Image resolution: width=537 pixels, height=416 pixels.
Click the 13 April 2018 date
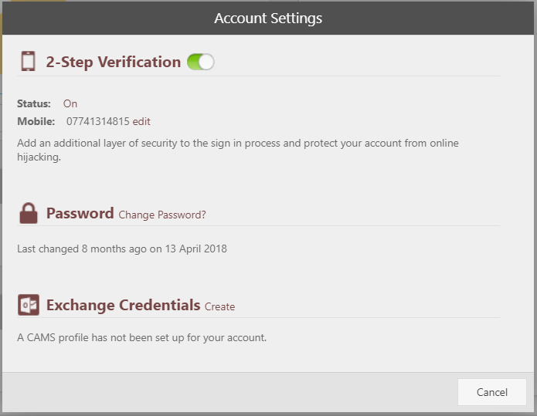coord(195,249)
